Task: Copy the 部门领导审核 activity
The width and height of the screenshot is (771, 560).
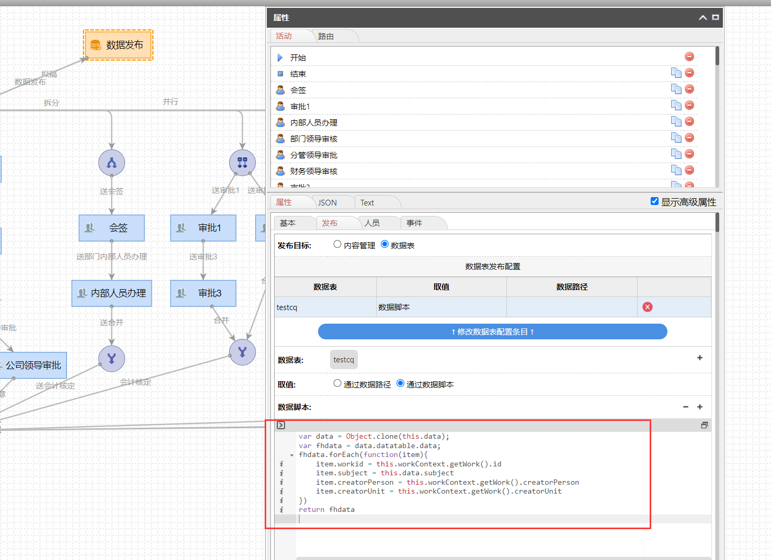Action: click(676, 138)
